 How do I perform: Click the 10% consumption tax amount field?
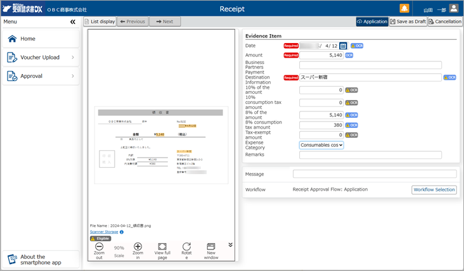pos(321,103)
